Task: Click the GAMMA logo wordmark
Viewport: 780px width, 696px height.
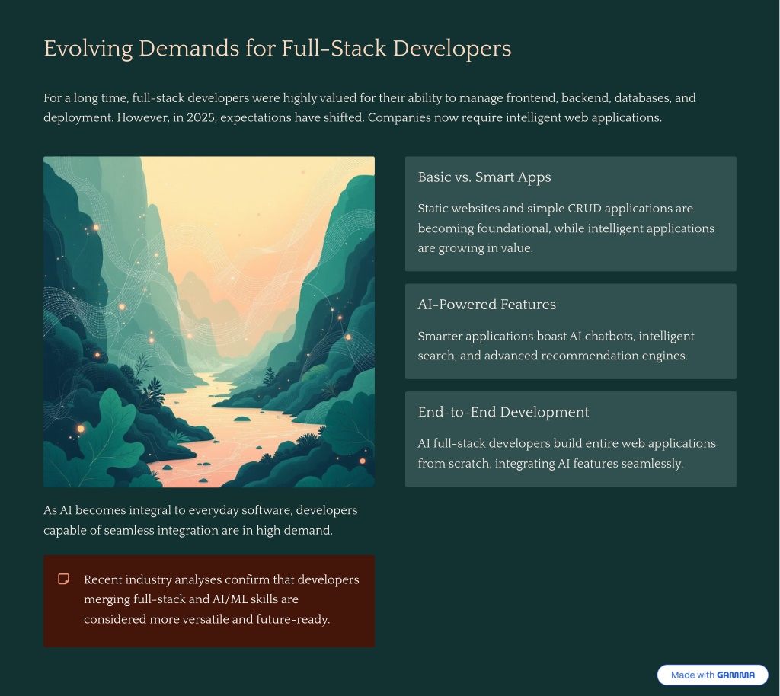Action: click(x=736, y=675)
